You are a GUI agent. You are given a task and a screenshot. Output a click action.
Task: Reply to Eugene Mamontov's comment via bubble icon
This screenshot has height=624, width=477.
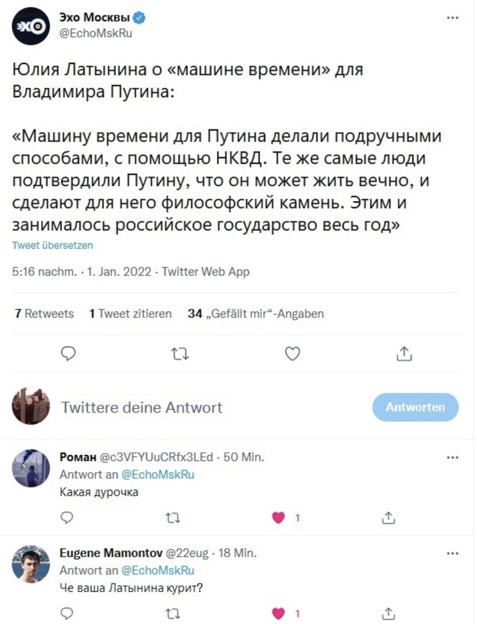pyautogui.click(x=67, y=614)
